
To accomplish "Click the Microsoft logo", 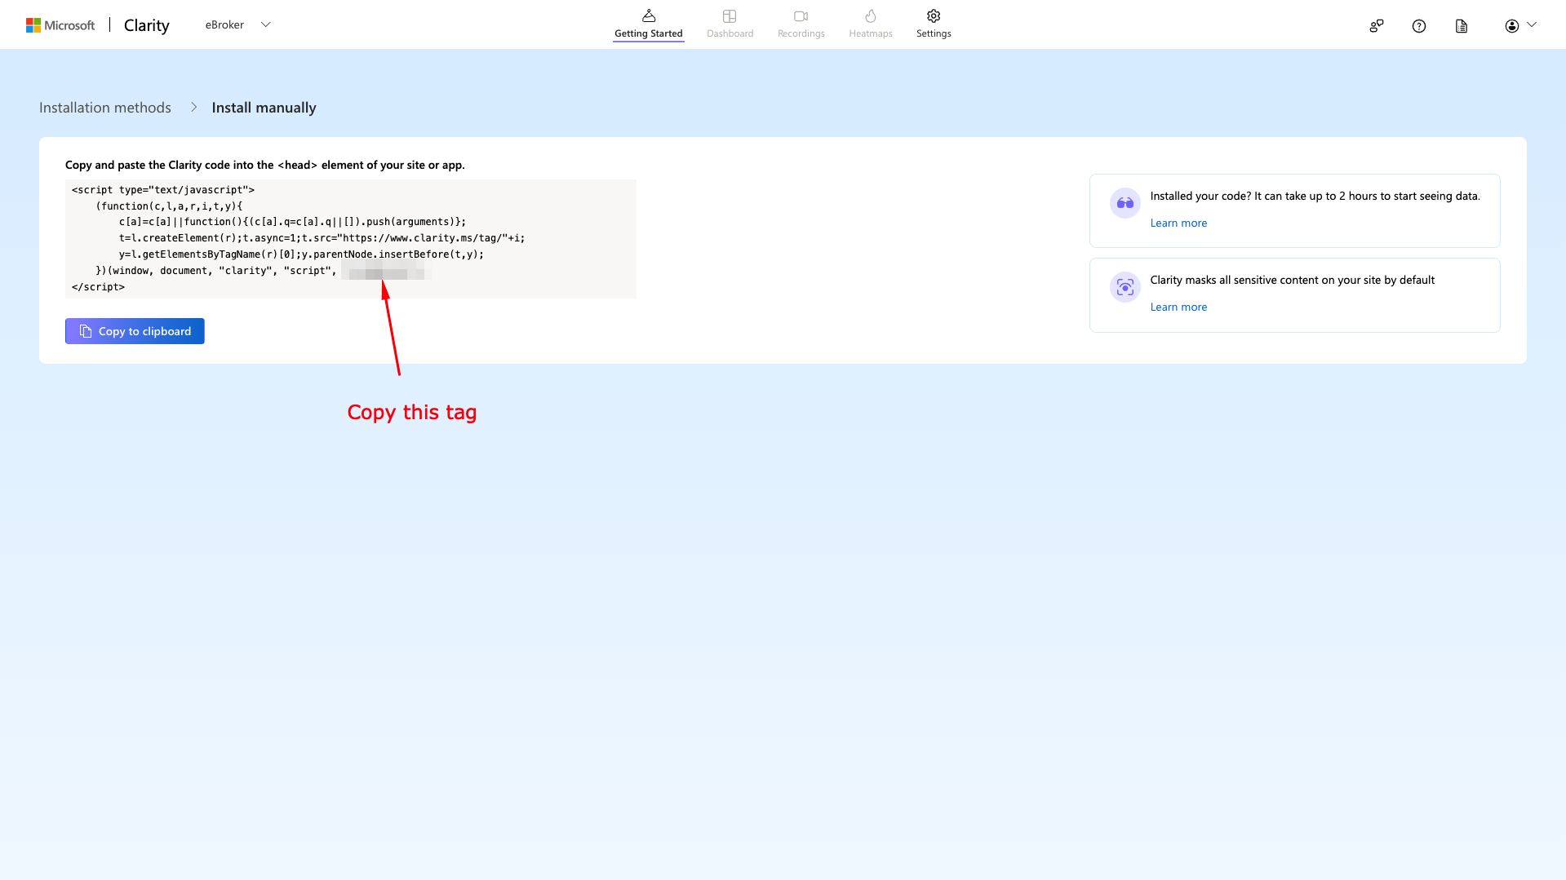I will [x=60, y=25].
